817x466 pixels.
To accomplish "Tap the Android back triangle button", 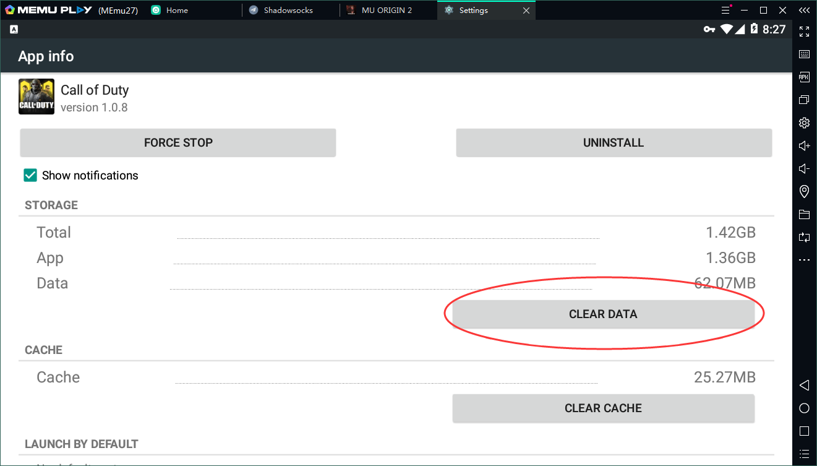I will pyautogui.click(x=804, y=386).
